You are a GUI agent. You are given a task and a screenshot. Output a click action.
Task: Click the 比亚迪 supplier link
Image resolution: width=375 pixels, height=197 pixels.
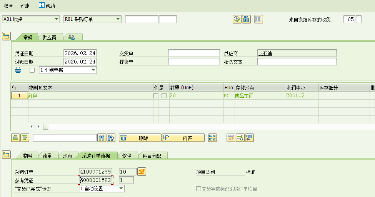click(x=265, y=53)
